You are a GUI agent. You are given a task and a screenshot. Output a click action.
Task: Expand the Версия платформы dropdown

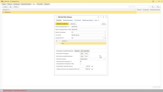click(x=105, y=32)
